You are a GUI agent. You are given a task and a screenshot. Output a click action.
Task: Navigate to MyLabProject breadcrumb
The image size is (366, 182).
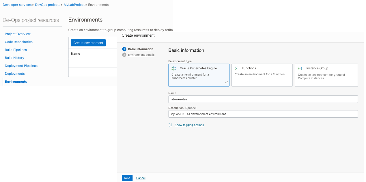coord(74,5)
